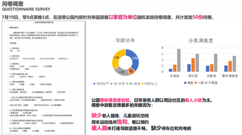The height and width of the screenshot is (135, 242).
Task: Click the 8 value on bar chart axis
Action: coord(162,48)
